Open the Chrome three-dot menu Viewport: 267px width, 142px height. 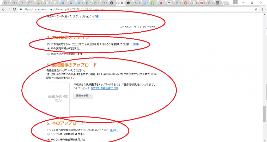263,9
